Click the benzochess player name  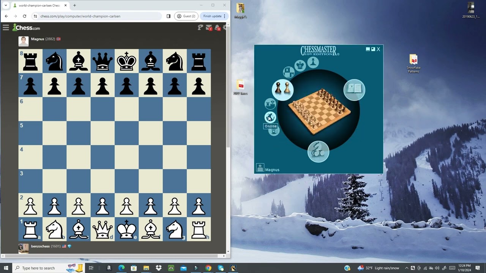tap(40, 246)
